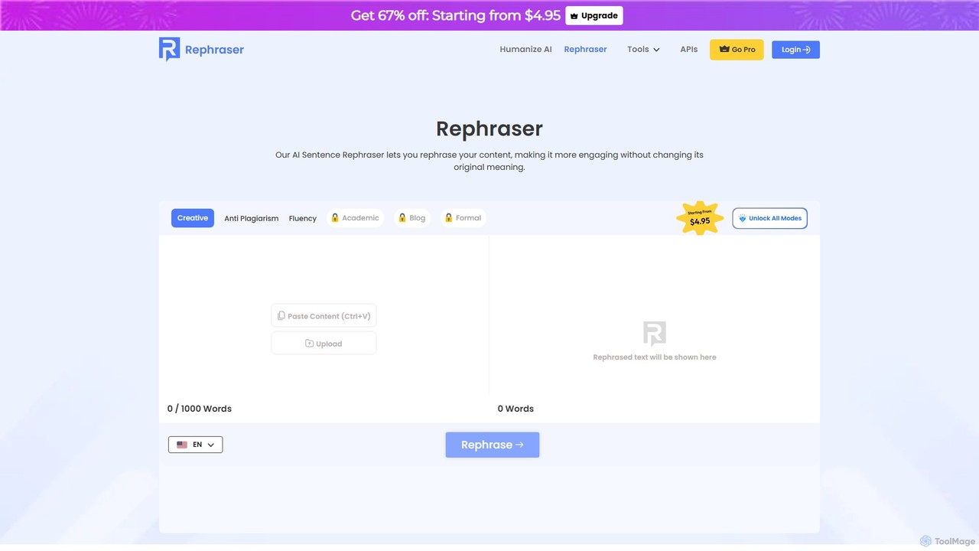Switch to Fluency mode

[x=303, y=218]
